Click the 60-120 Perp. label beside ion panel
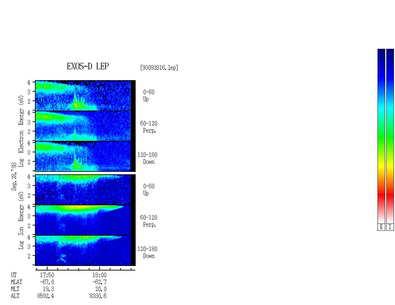 pos(149,221)
